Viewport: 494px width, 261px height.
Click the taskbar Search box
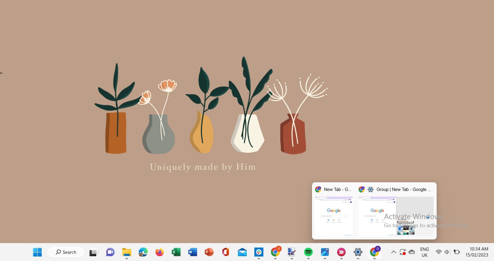point(66,252)
